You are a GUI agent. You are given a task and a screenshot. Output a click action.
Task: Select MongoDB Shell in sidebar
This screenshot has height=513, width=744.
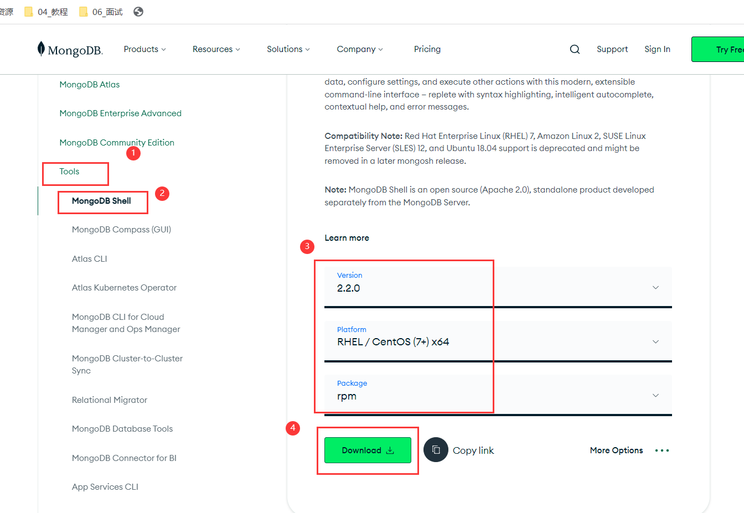[x=101, y=201]
